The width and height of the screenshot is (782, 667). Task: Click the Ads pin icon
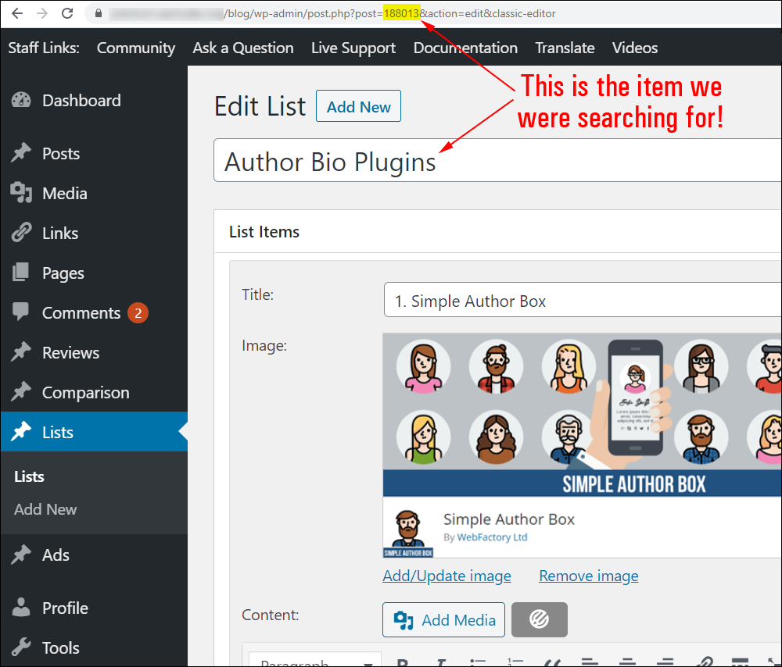coord(21,555)
